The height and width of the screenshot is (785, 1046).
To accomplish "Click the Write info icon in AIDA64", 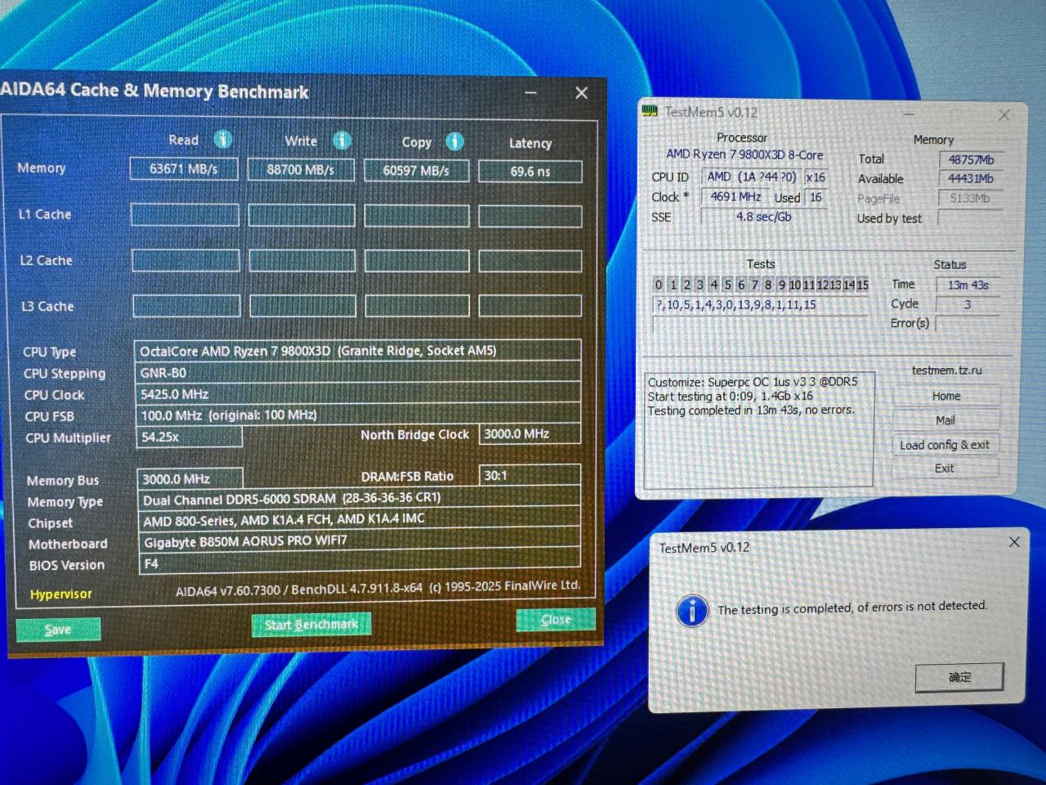I will tap(342, 141).
